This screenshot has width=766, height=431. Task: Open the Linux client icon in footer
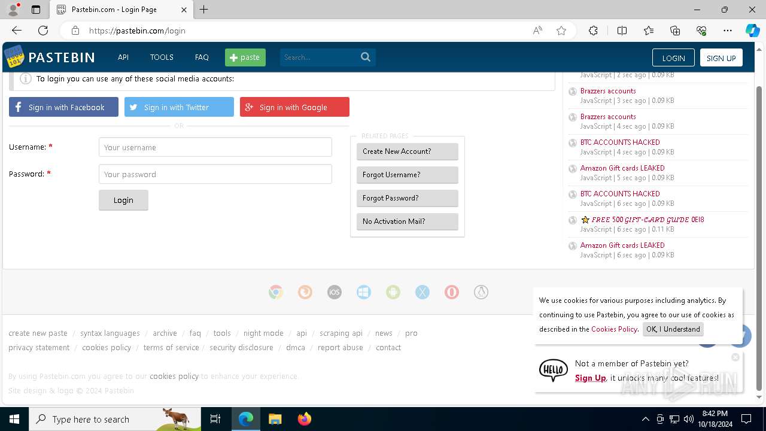[481, 292]
